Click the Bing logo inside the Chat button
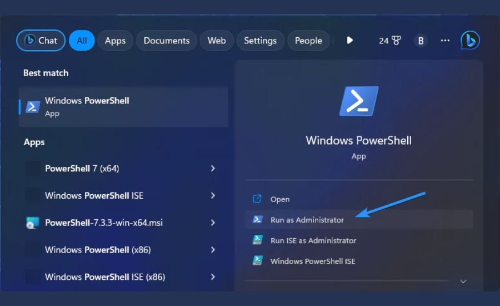Screen dimensions: 500x306 (x=30, y=40)
